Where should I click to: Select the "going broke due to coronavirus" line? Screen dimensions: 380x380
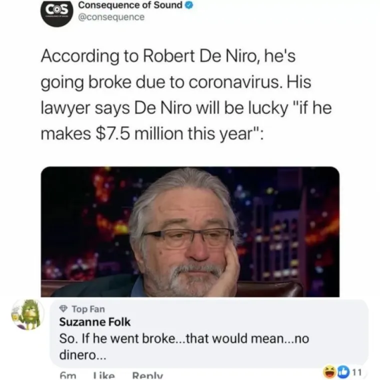coord(175,82)
